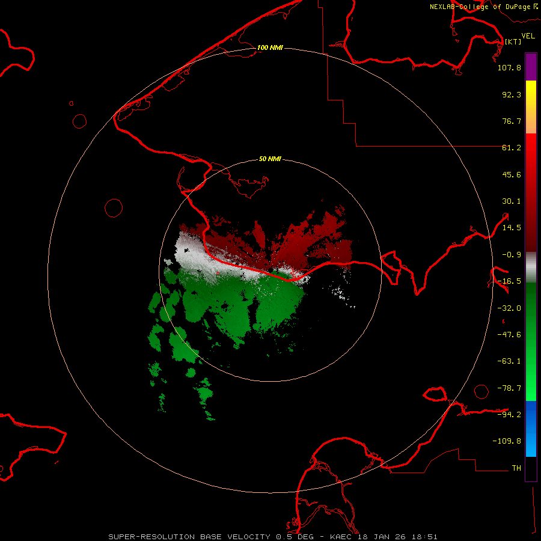Click the [KT] units label
Viewport: 541px width, 541px height.
tap(513, 41)
